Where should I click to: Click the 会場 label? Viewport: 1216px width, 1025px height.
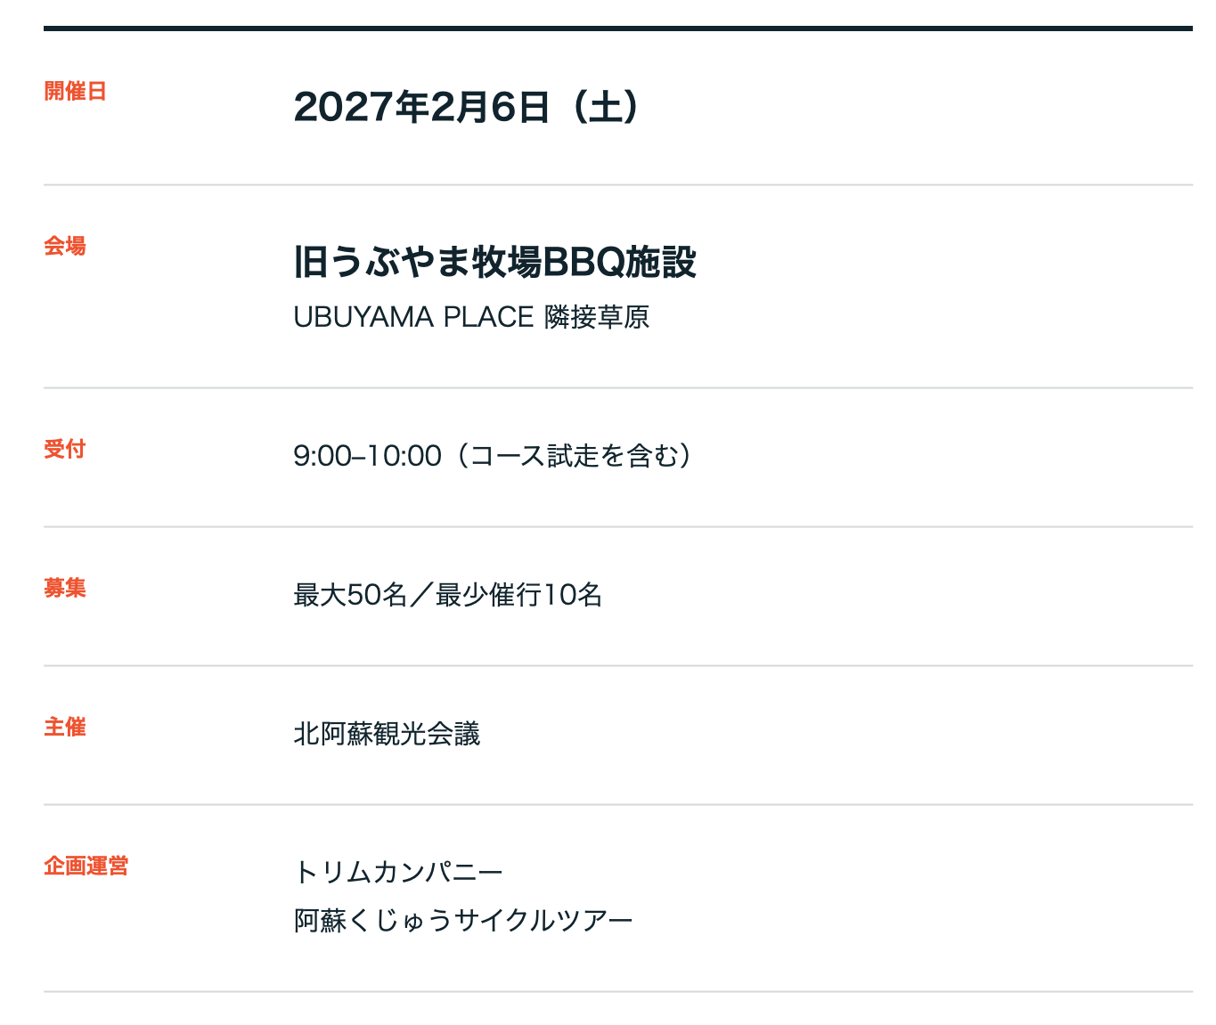coord(65,246)
